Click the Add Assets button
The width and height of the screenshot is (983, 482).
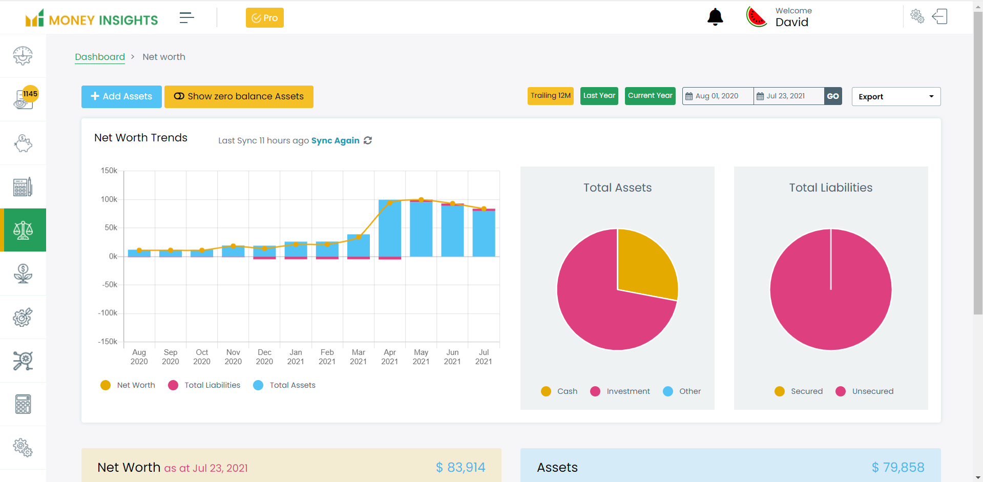coord(121,96)
